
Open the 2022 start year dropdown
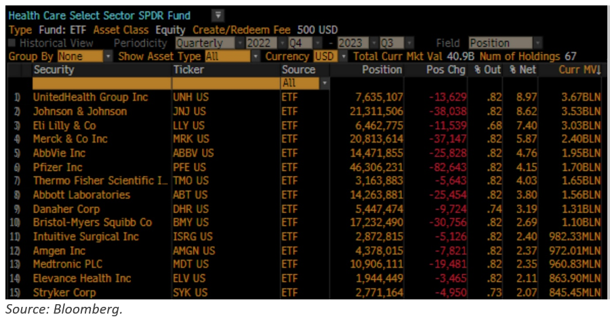(x=266, y=43)
